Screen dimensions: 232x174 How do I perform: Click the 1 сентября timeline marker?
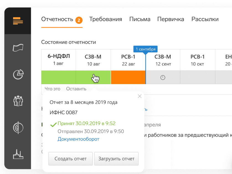click(145, 49)
